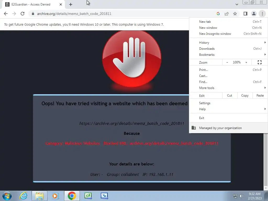This screenshot has width=268, height=201.
Task: Share this page via the share icon
Action: 227,14
